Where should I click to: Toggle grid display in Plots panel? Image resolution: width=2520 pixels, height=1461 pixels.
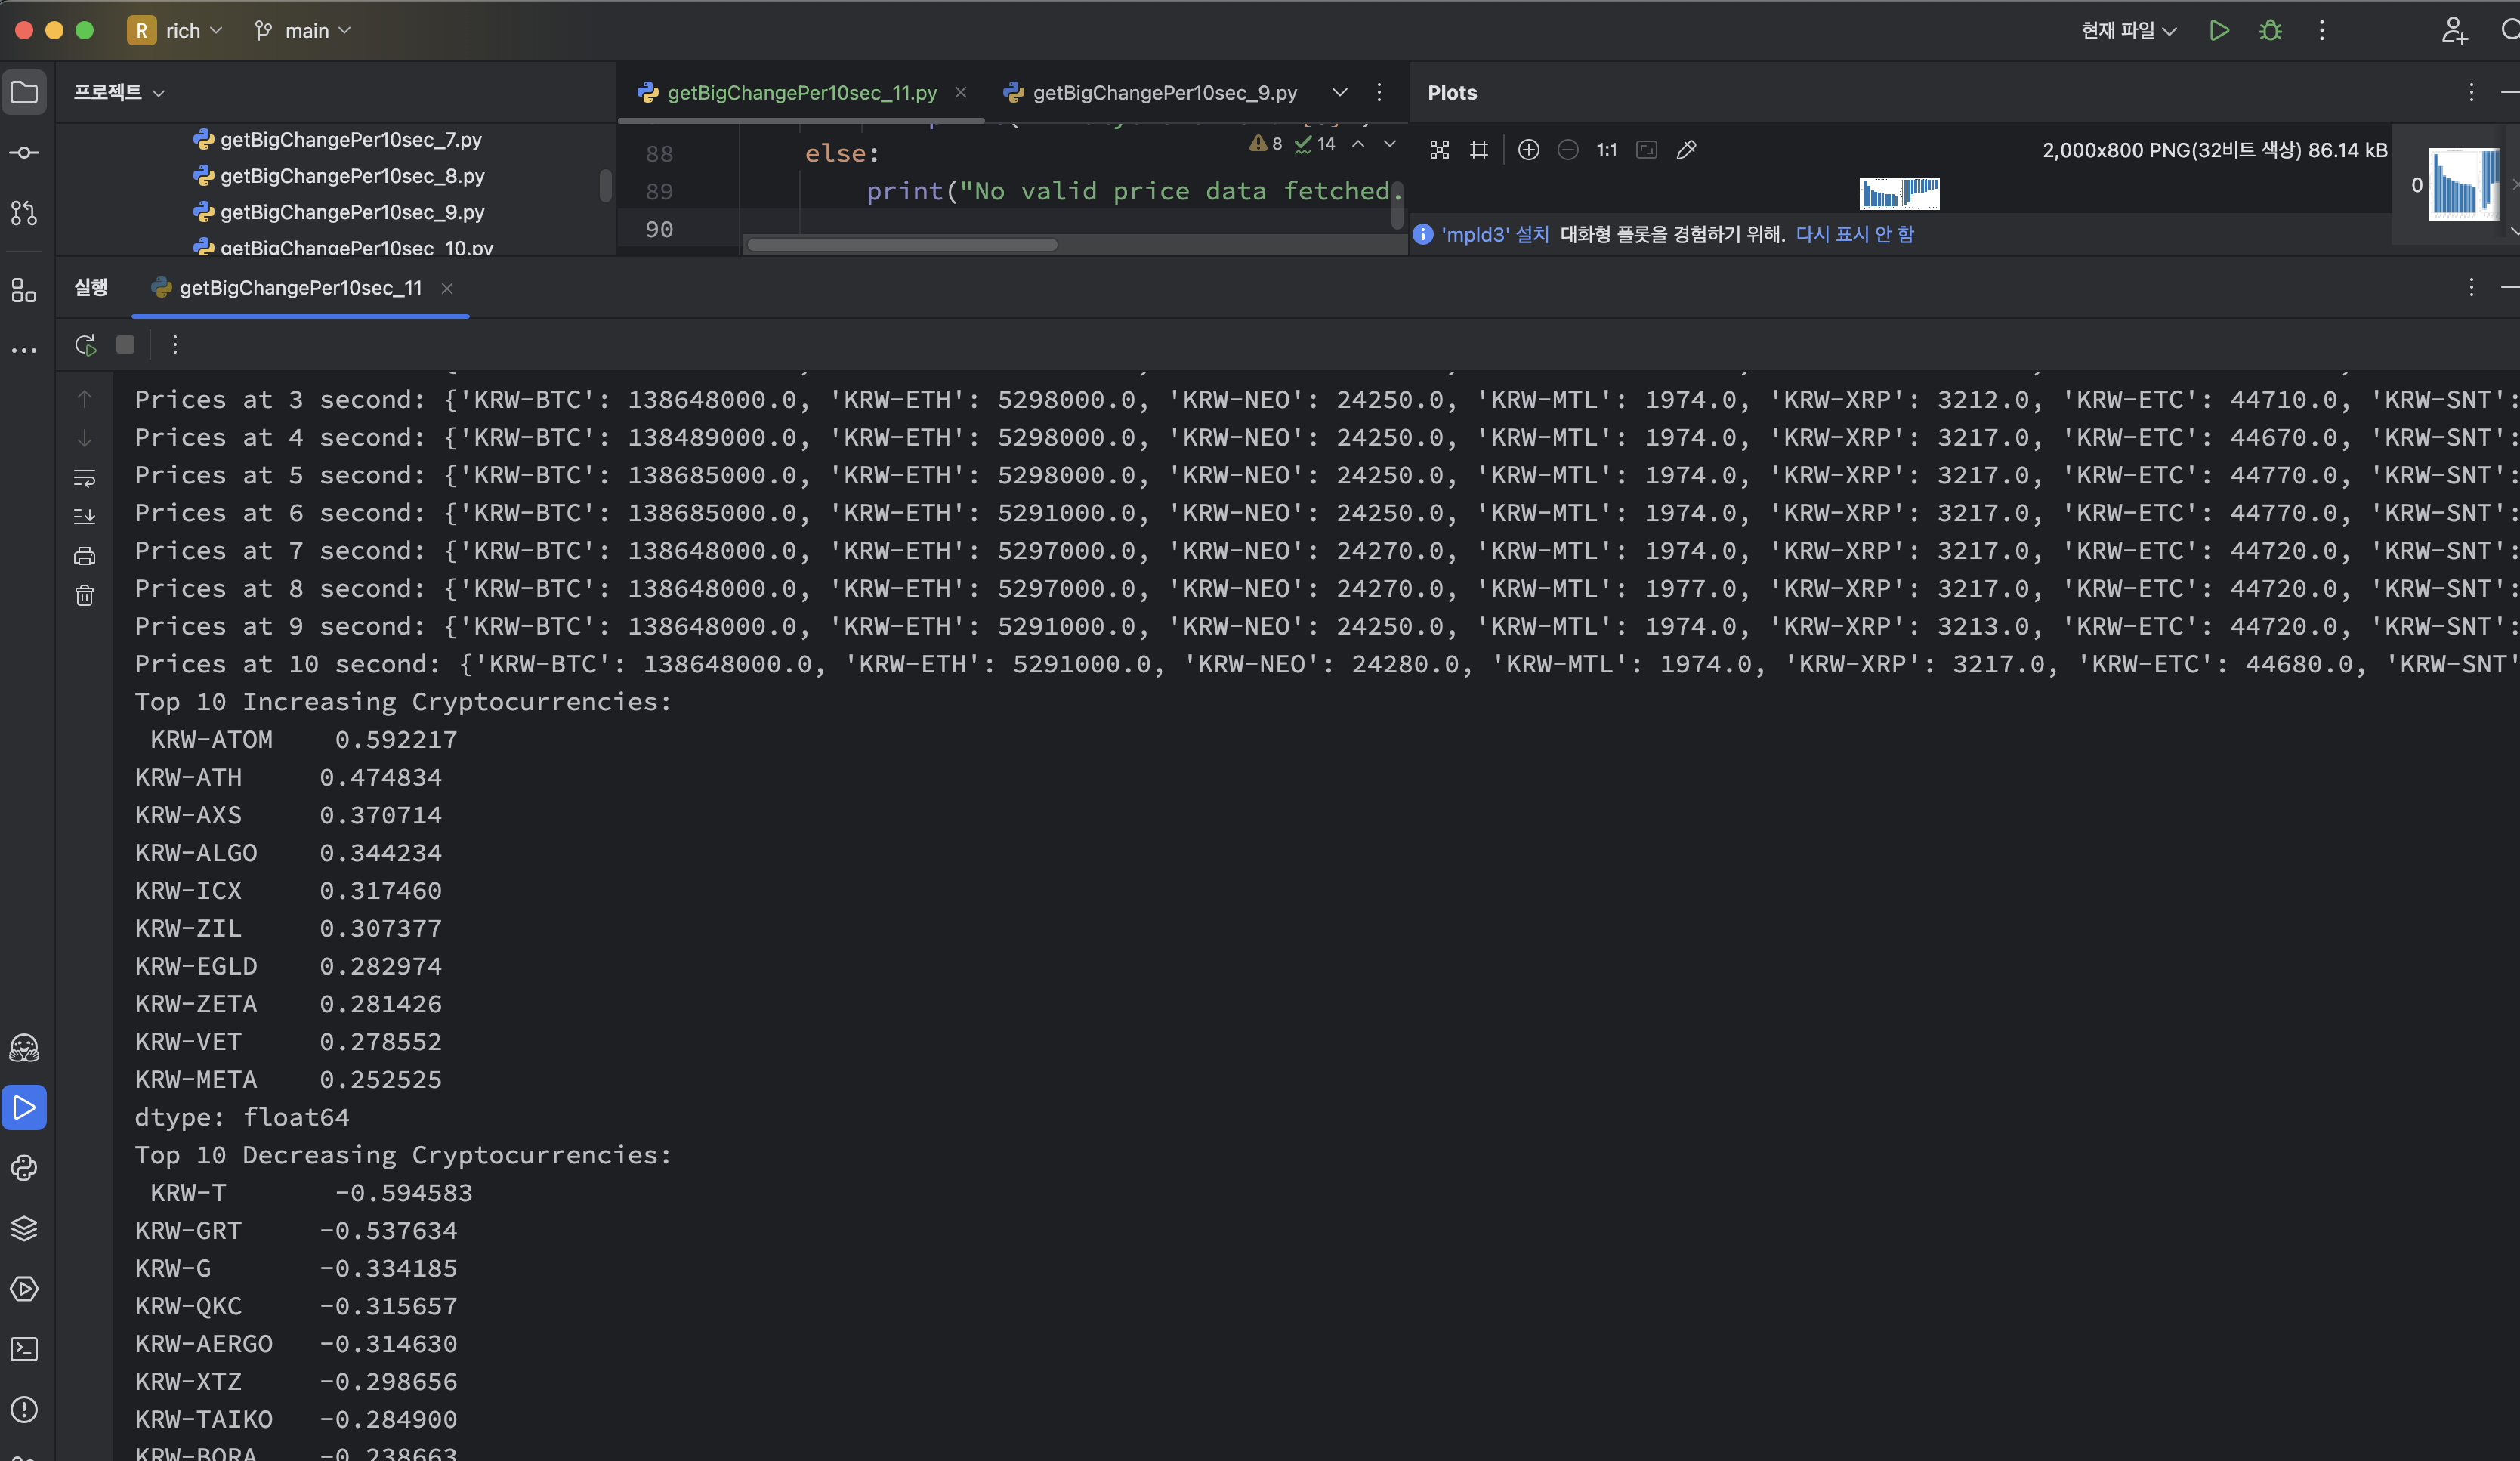[1479, 150]
